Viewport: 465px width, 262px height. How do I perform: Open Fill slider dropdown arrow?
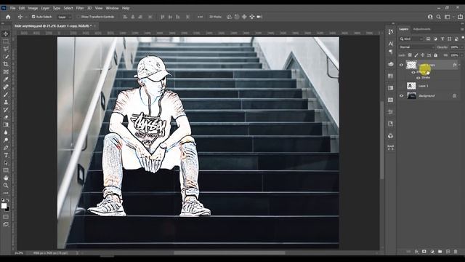(x=462, y=55)
